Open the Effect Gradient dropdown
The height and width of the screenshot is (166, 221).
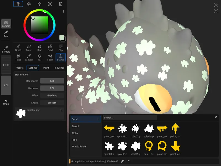(x=52, y=95)
